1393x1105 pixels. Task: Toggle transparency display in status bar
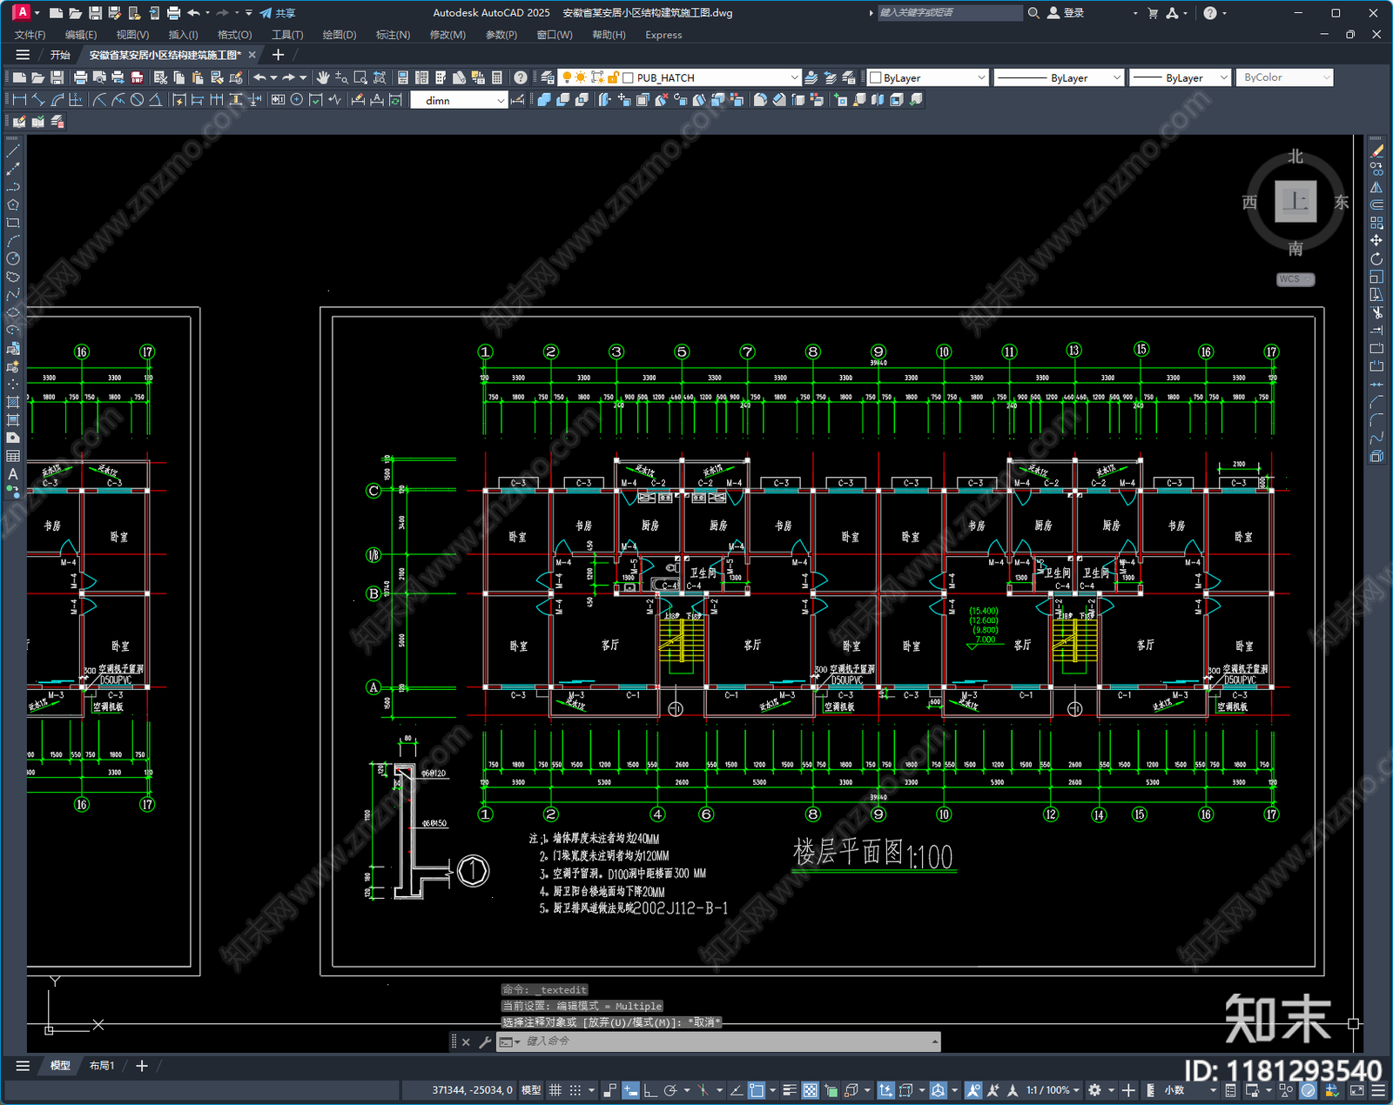click(811, 1090)
